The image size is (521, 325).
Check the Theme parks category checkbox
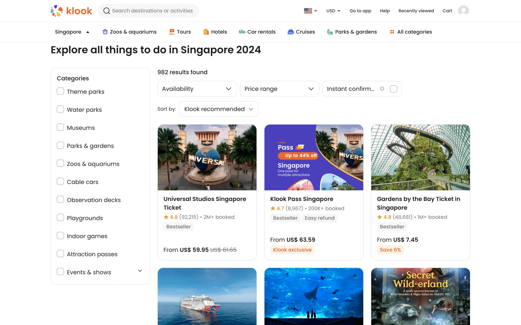pyautogui.click(x=60, y=91)
